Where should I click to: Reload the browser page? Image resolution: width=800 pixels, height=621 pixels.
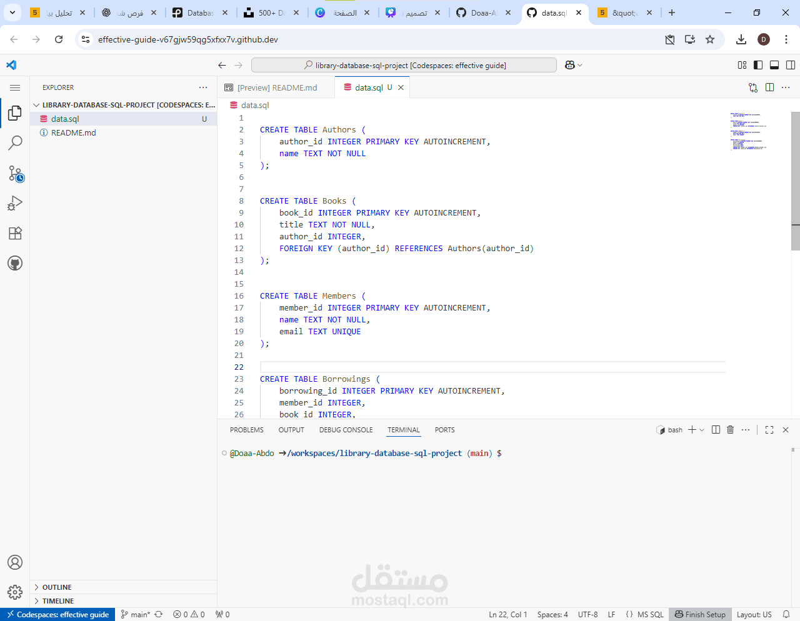click(59, 39)
